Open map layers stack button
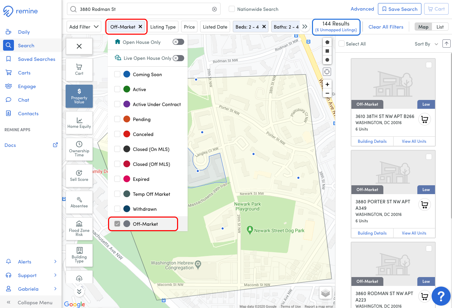The image size is (452, 308). click(x=326, y=293)
